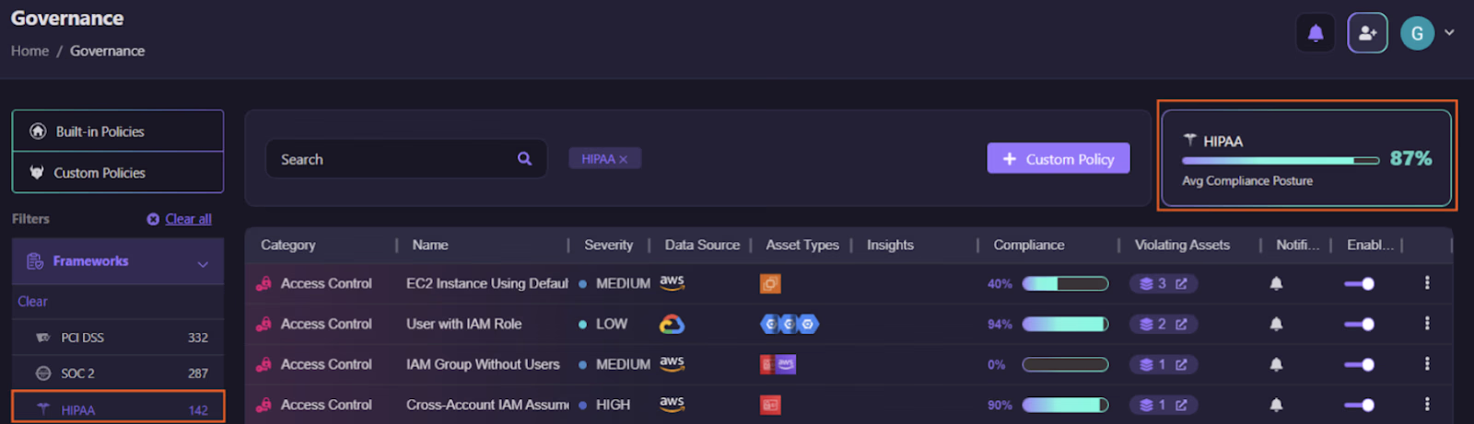Viewport: 1474px width, 424px height.
Task: Open more options for User with IAM Role
Action: 1427,323
